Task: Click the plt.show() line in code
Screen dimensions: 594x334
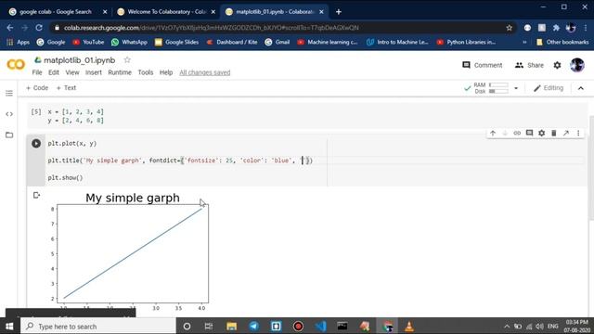Action: 65,177
